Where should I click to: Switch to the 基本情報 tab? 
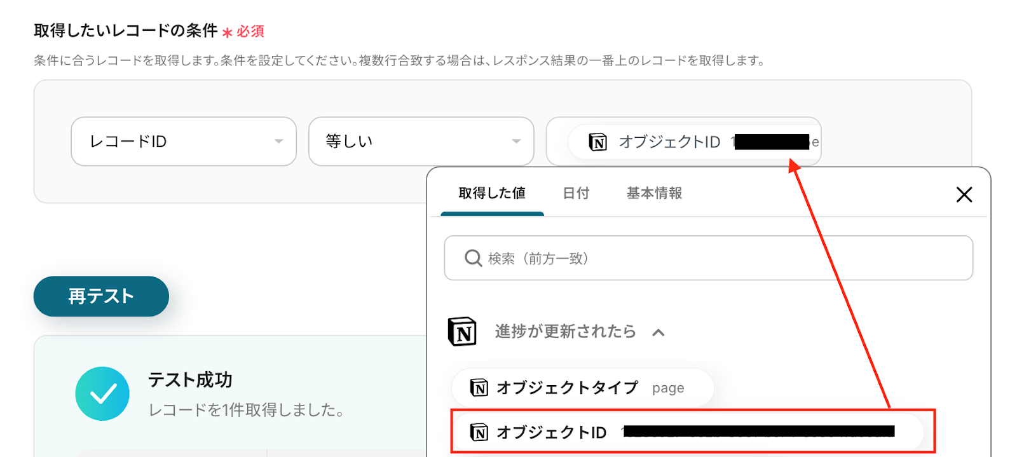tap(654, 193)
